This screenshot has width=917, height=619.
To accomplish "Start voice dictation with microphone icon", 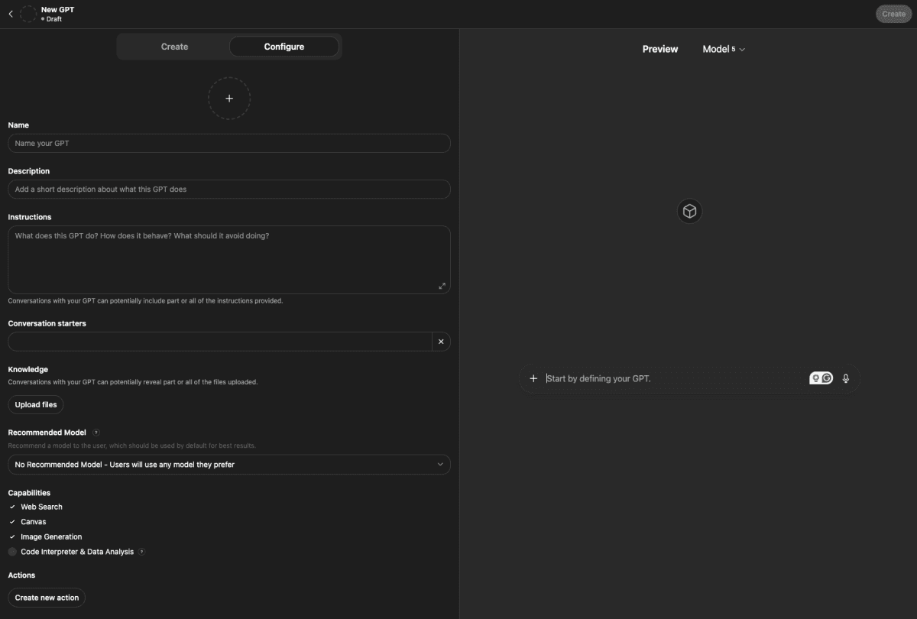I will (845, 378).
